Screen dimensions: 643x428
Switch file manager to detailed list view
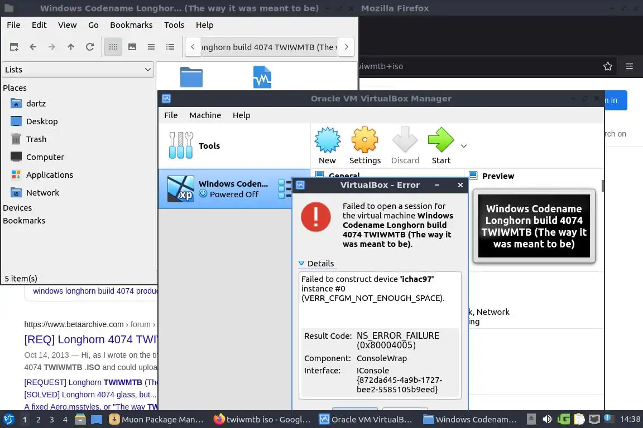[170, 47]
